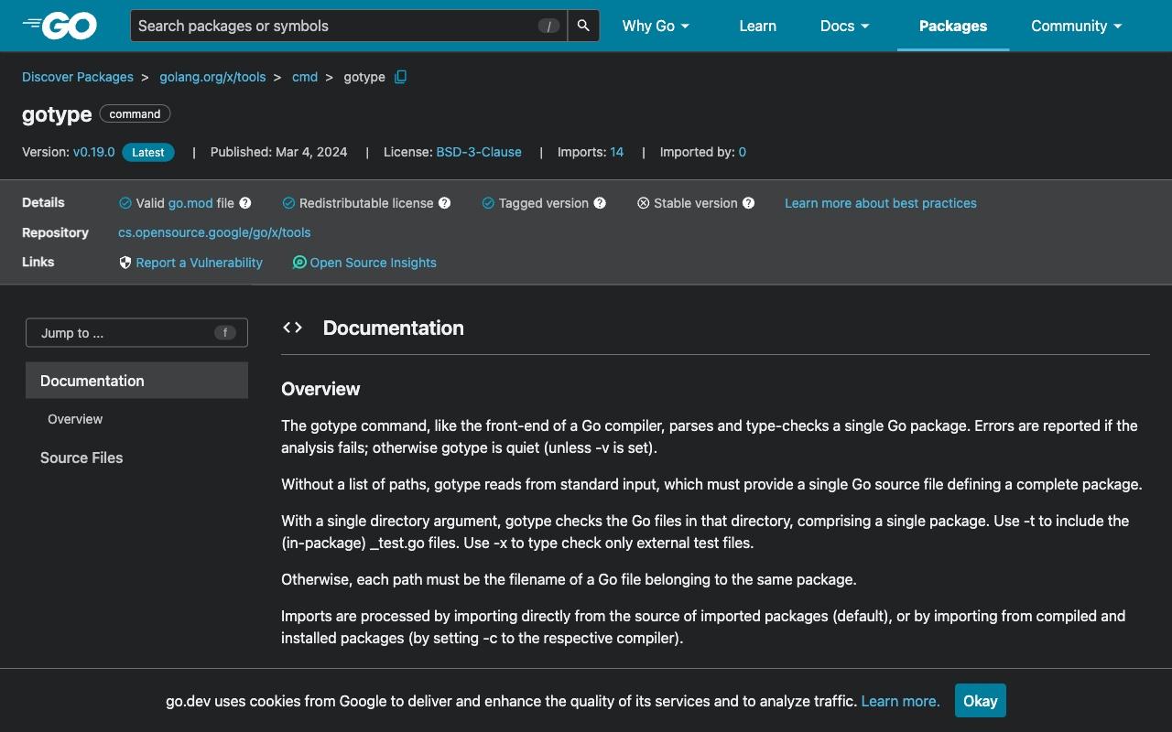The image size is (1172, 732).
Task: Click the Open Source Insights icon
Action: [299, 263]
